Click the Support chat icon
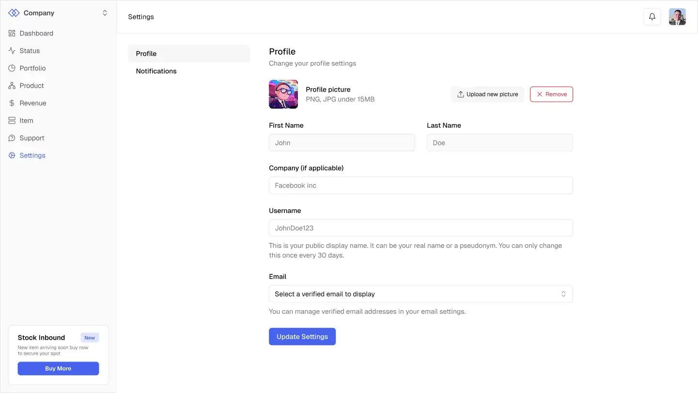Screen dimensions: 698x393 click(12, 138)
